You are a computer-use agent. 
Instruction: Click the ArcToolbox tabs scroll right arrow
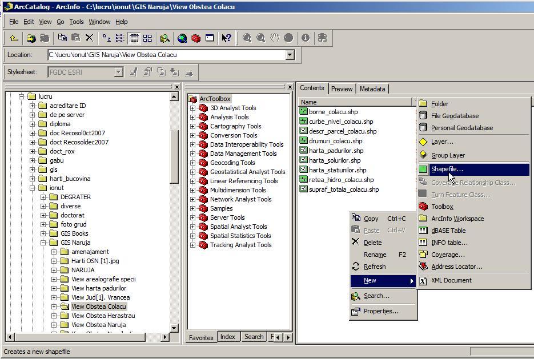[288, 337]
